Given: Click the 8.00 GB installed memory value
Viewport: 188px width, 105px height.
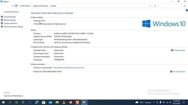Looking at the screenshot, I should (63, 36).
